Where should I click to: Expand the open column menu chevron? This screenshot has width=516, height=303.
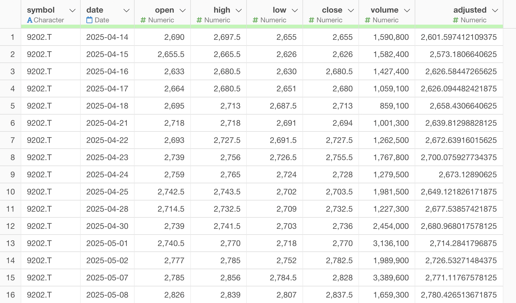coord(183,11)
